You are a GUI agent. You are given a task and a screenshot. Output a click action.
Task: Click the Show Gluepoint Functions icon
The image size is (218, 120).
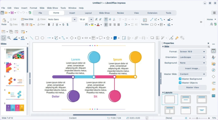[x=177, y=38]
